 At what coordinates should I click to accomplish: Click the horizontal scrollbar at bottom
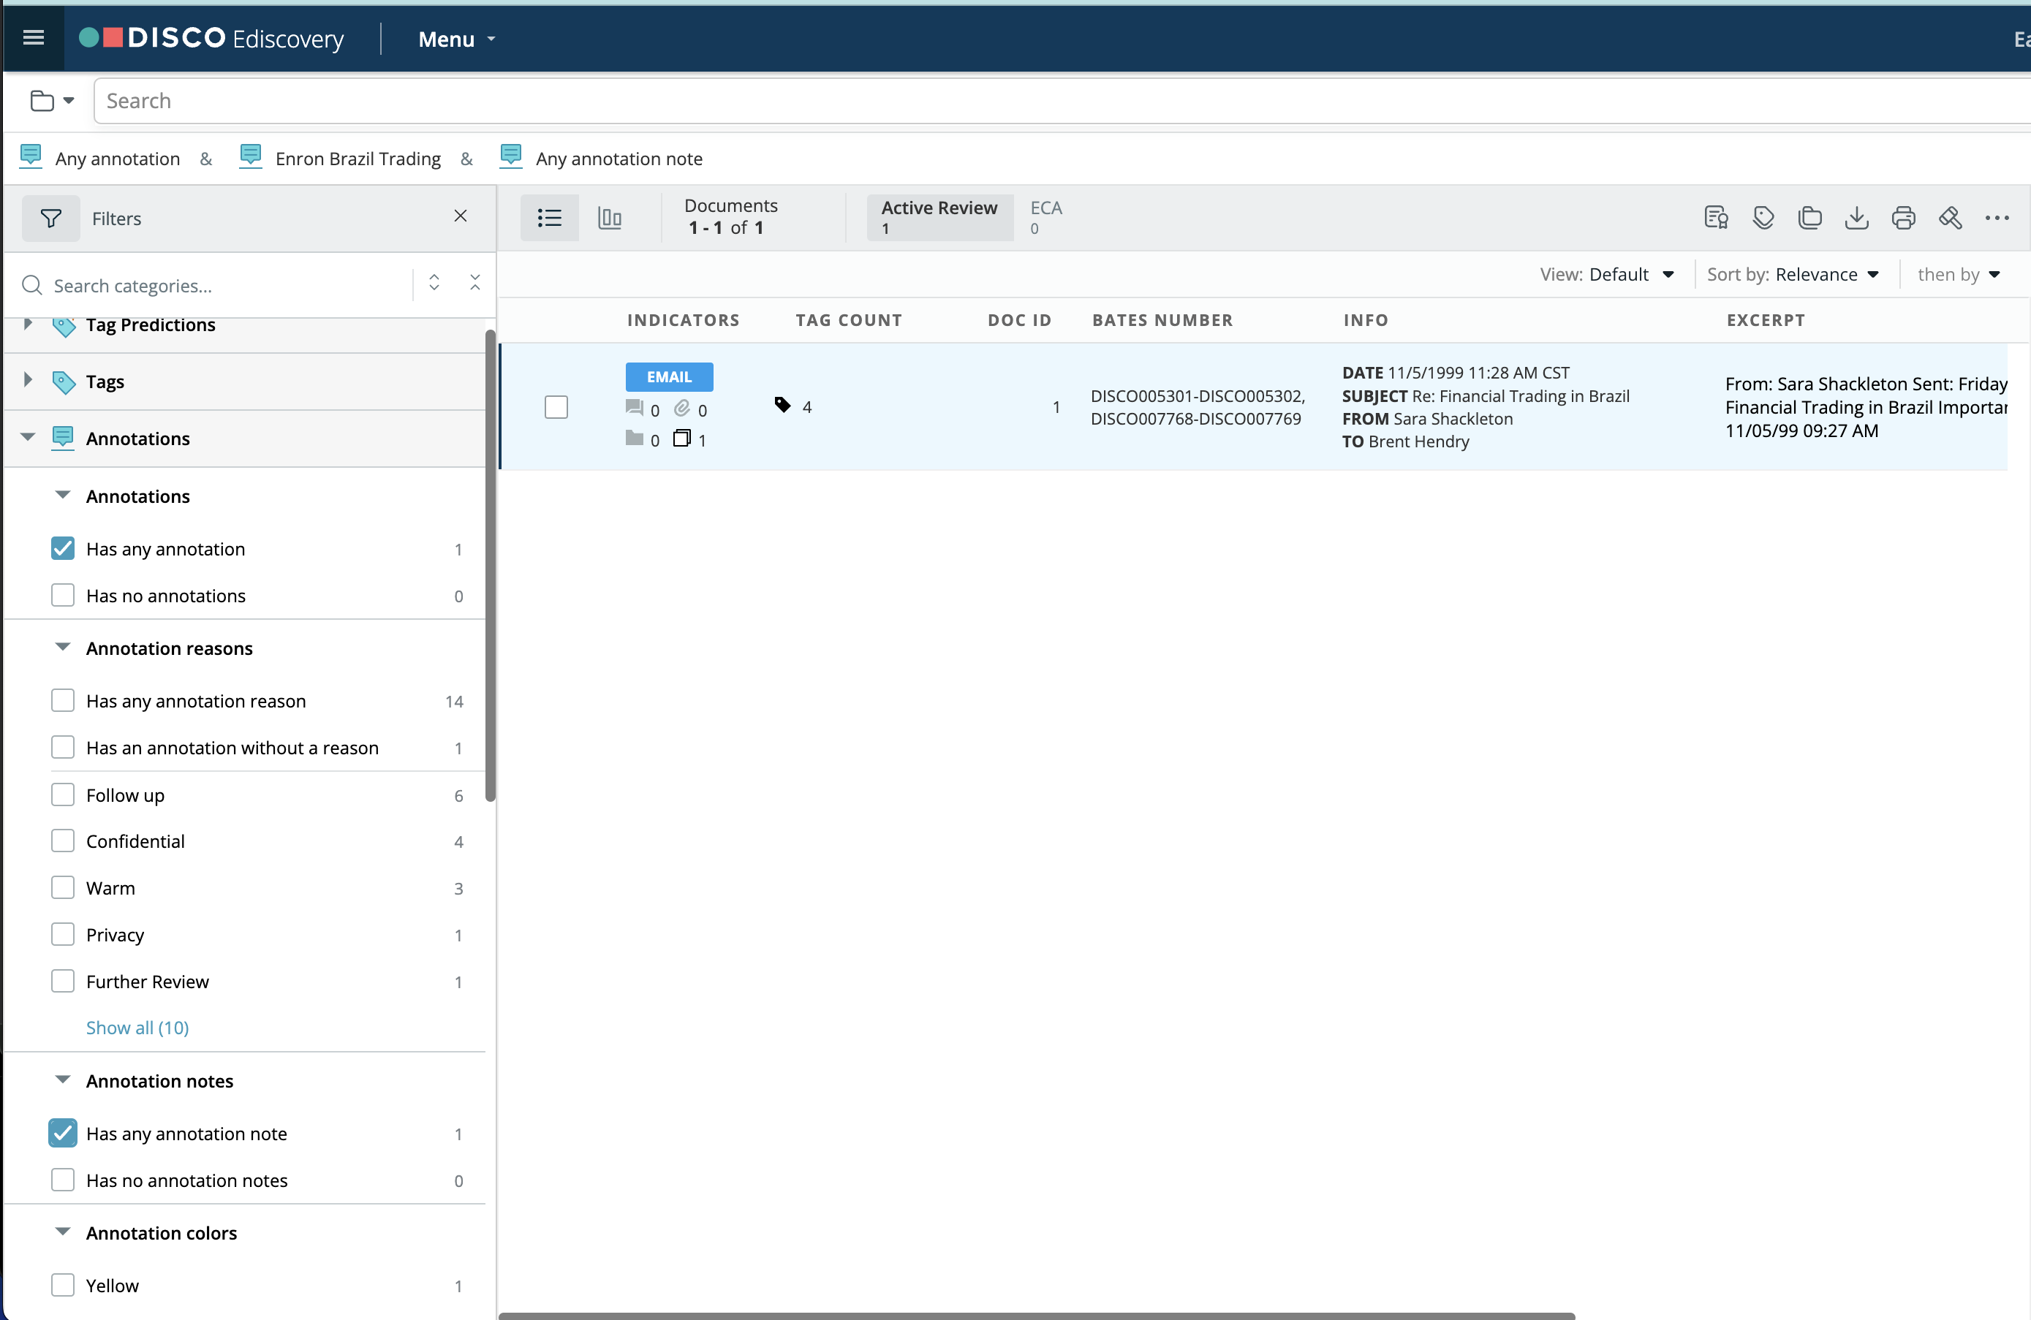1037,1315
